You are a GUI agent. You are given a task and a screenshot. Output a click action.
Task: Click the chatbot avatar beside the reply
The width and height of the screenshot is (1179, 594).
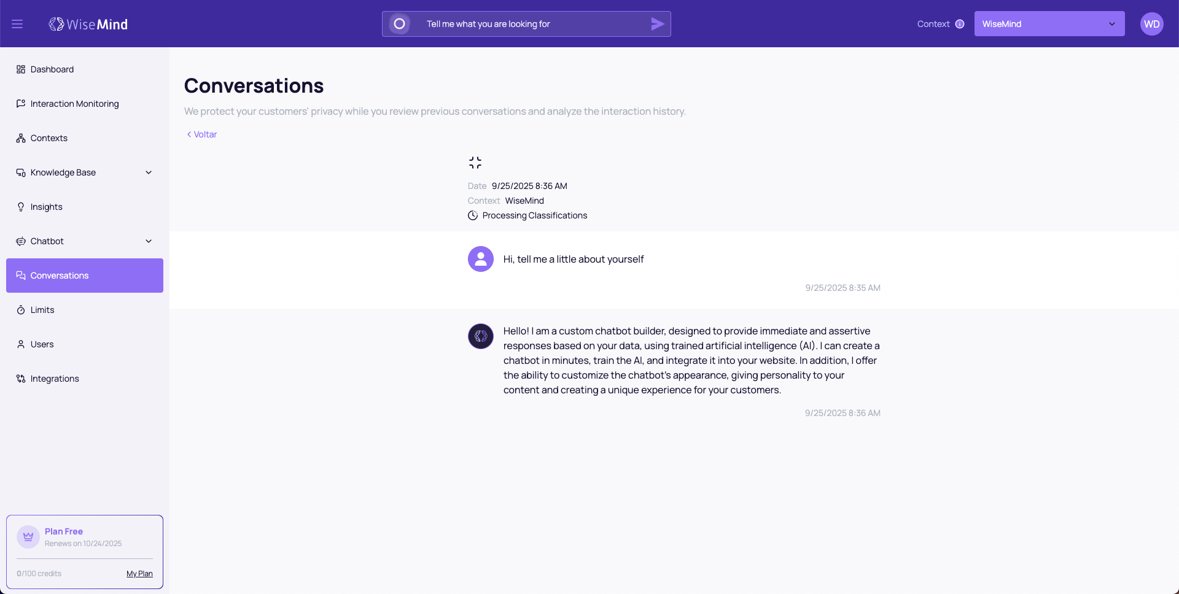click(480, 336)
